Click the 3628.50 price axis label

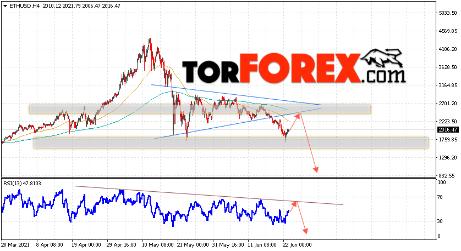pyautogui.click(x=448, y=67)
